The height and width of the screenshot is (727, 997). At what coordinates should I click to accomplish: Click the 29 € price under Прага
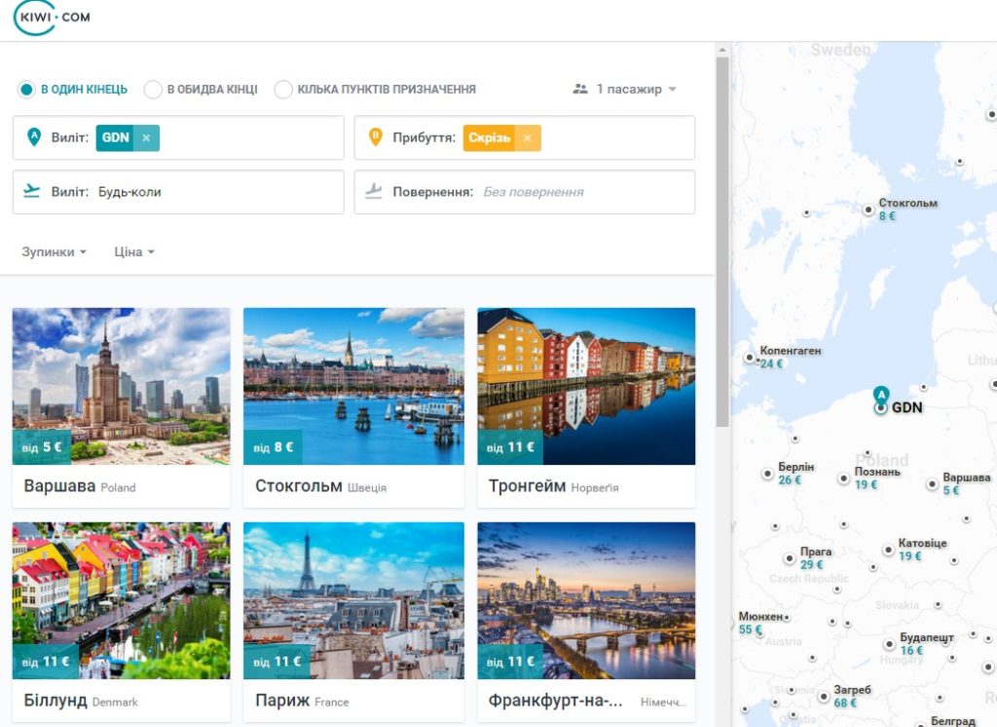pyautogui.click(x=811, y=564)
